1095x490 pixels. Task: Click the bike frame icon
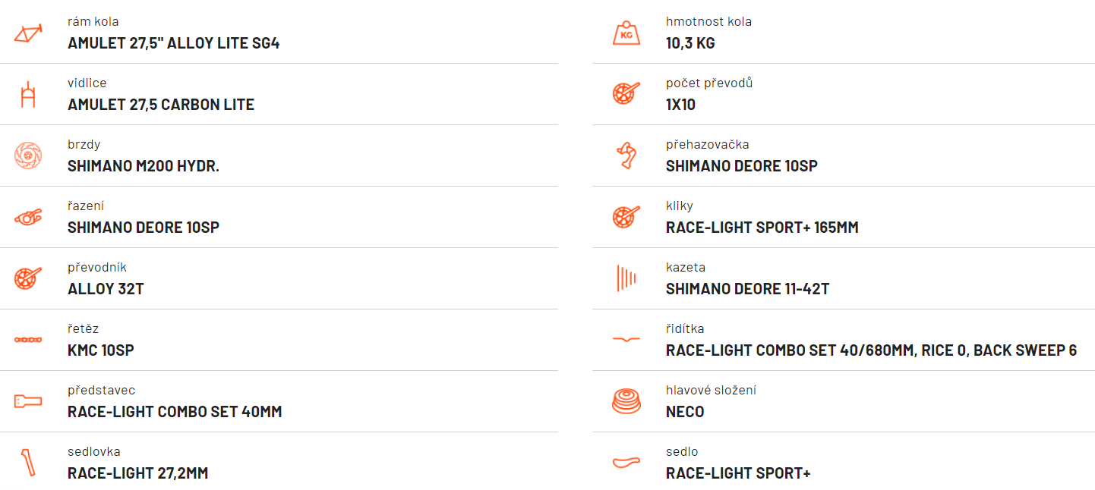[x=28, y=33]
